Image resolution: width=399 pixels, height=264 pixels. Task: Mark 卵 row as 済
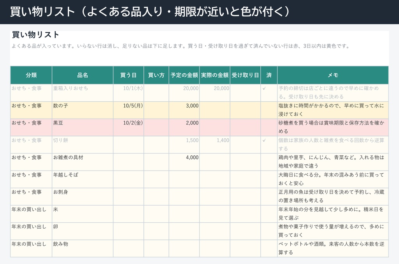coord(269,231)
